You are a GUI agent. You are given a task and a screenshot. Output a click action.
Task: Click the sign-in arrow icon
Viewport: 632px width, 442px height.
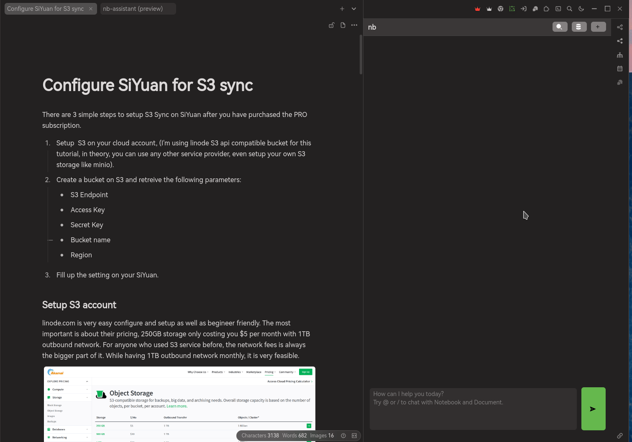523,8
